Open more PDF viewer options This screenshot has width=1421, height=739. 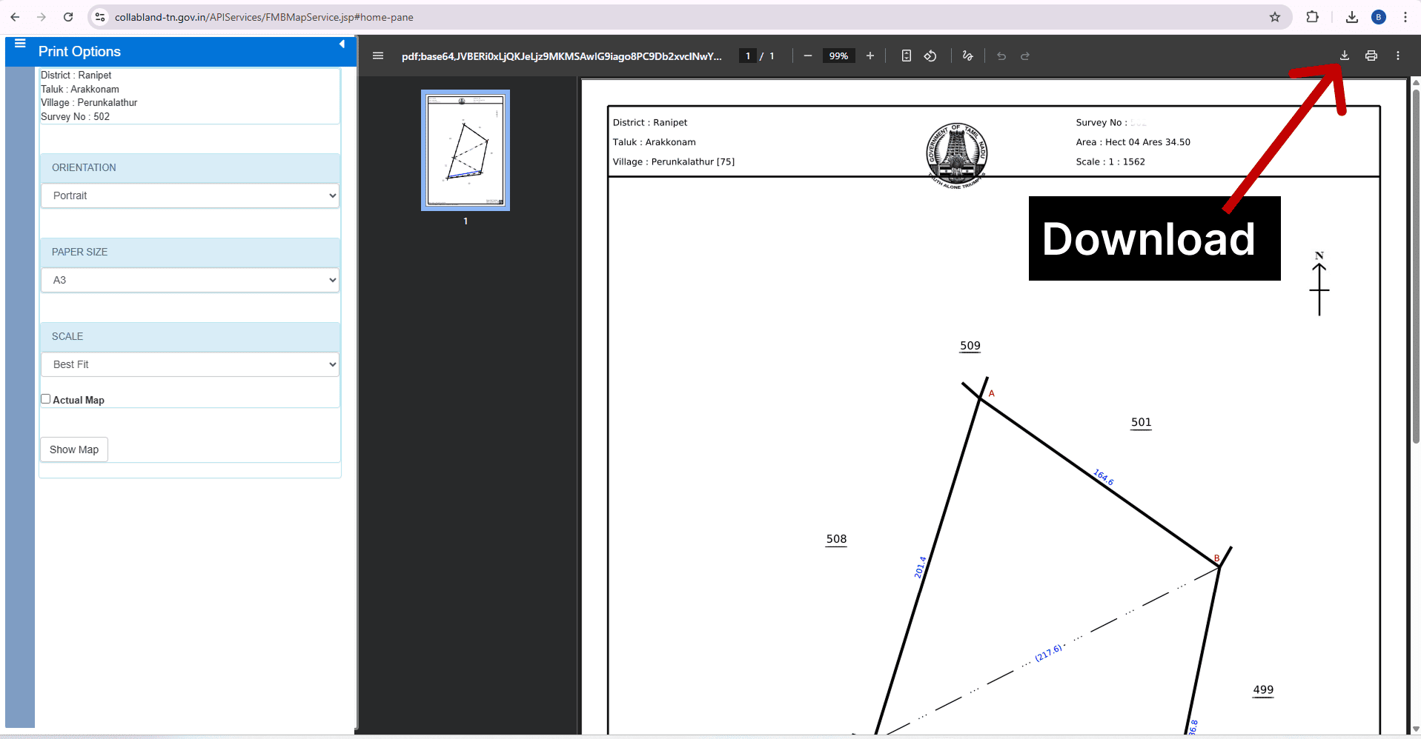[x=1399, y=56]
